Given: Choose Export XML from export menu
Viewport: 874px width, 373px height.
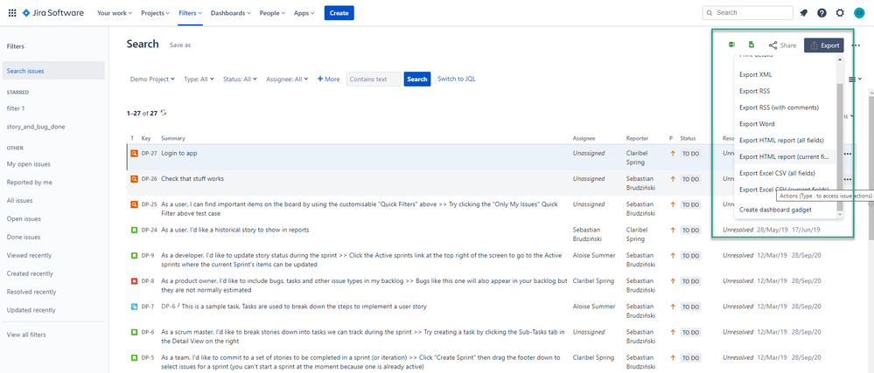Looking at the screenshot, I should click(x=785, y=74).
